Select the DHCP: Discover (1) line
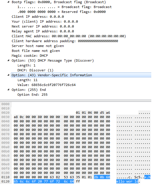153x188 pixels. [35, 70]
